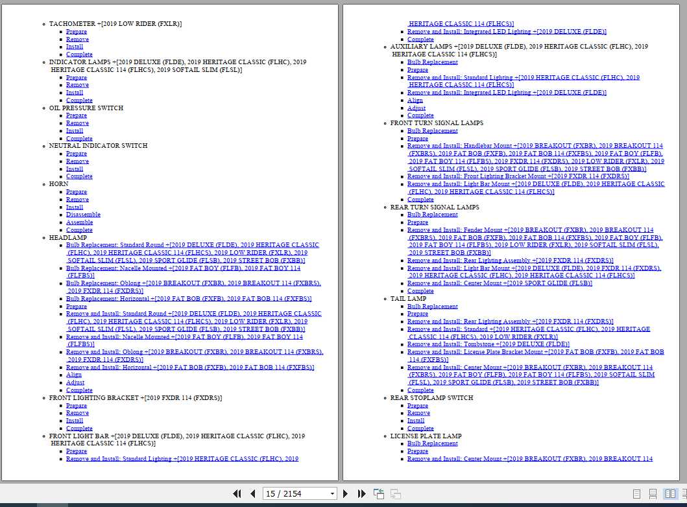
Task: Open the Prepare link under TACHOMETER
Action: pyautogui.click(x=76, y=32)
